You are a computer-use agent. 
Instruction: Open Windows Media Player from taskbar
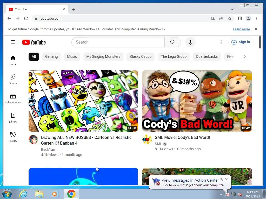click(55, 194)
